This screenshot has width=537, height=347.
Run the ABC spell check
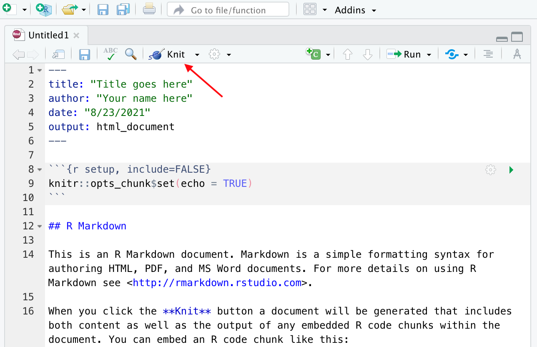pyautogui.click(x=110, y=54)
